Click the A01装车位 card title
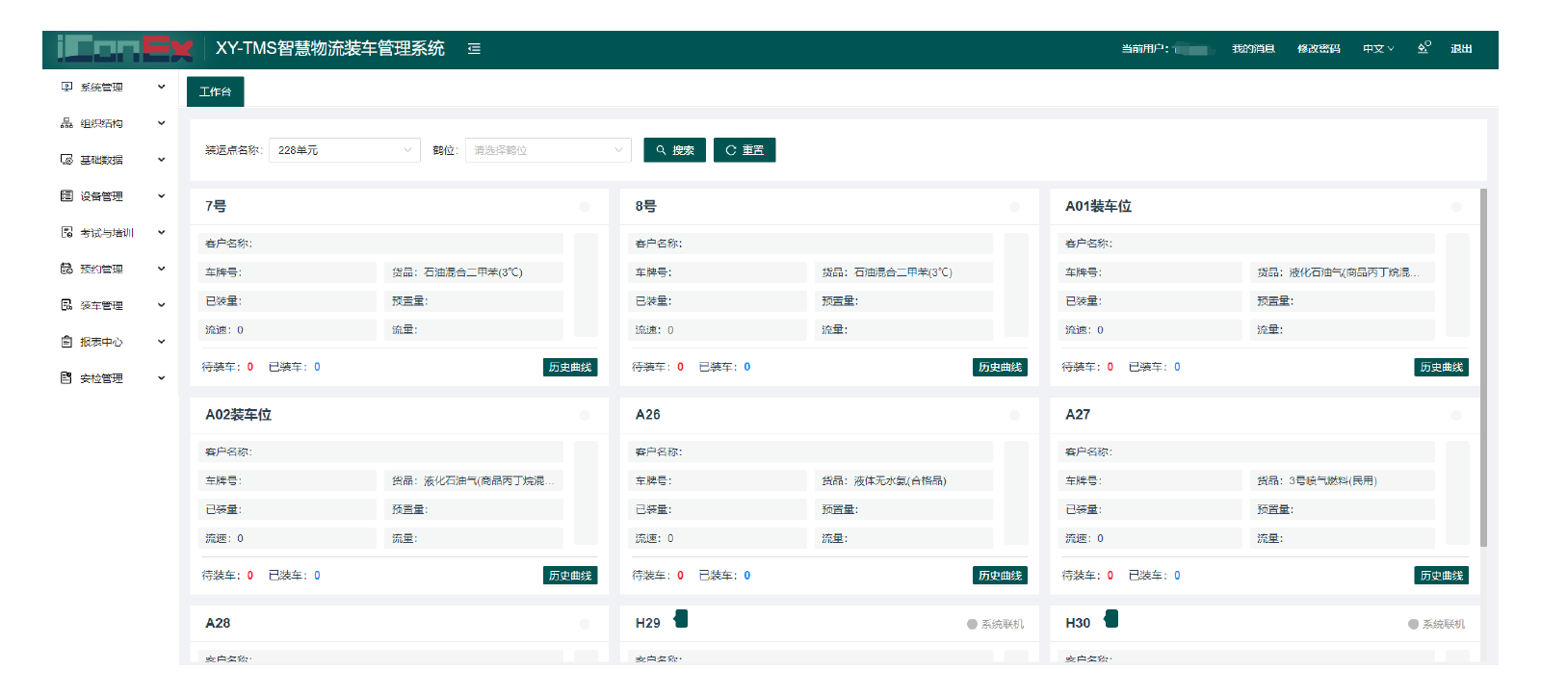 coord(1098,206)
